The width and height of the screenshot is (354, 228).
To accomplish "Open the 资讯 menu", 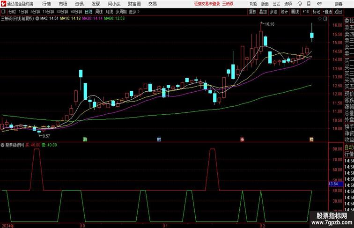I will coord(79,4).
